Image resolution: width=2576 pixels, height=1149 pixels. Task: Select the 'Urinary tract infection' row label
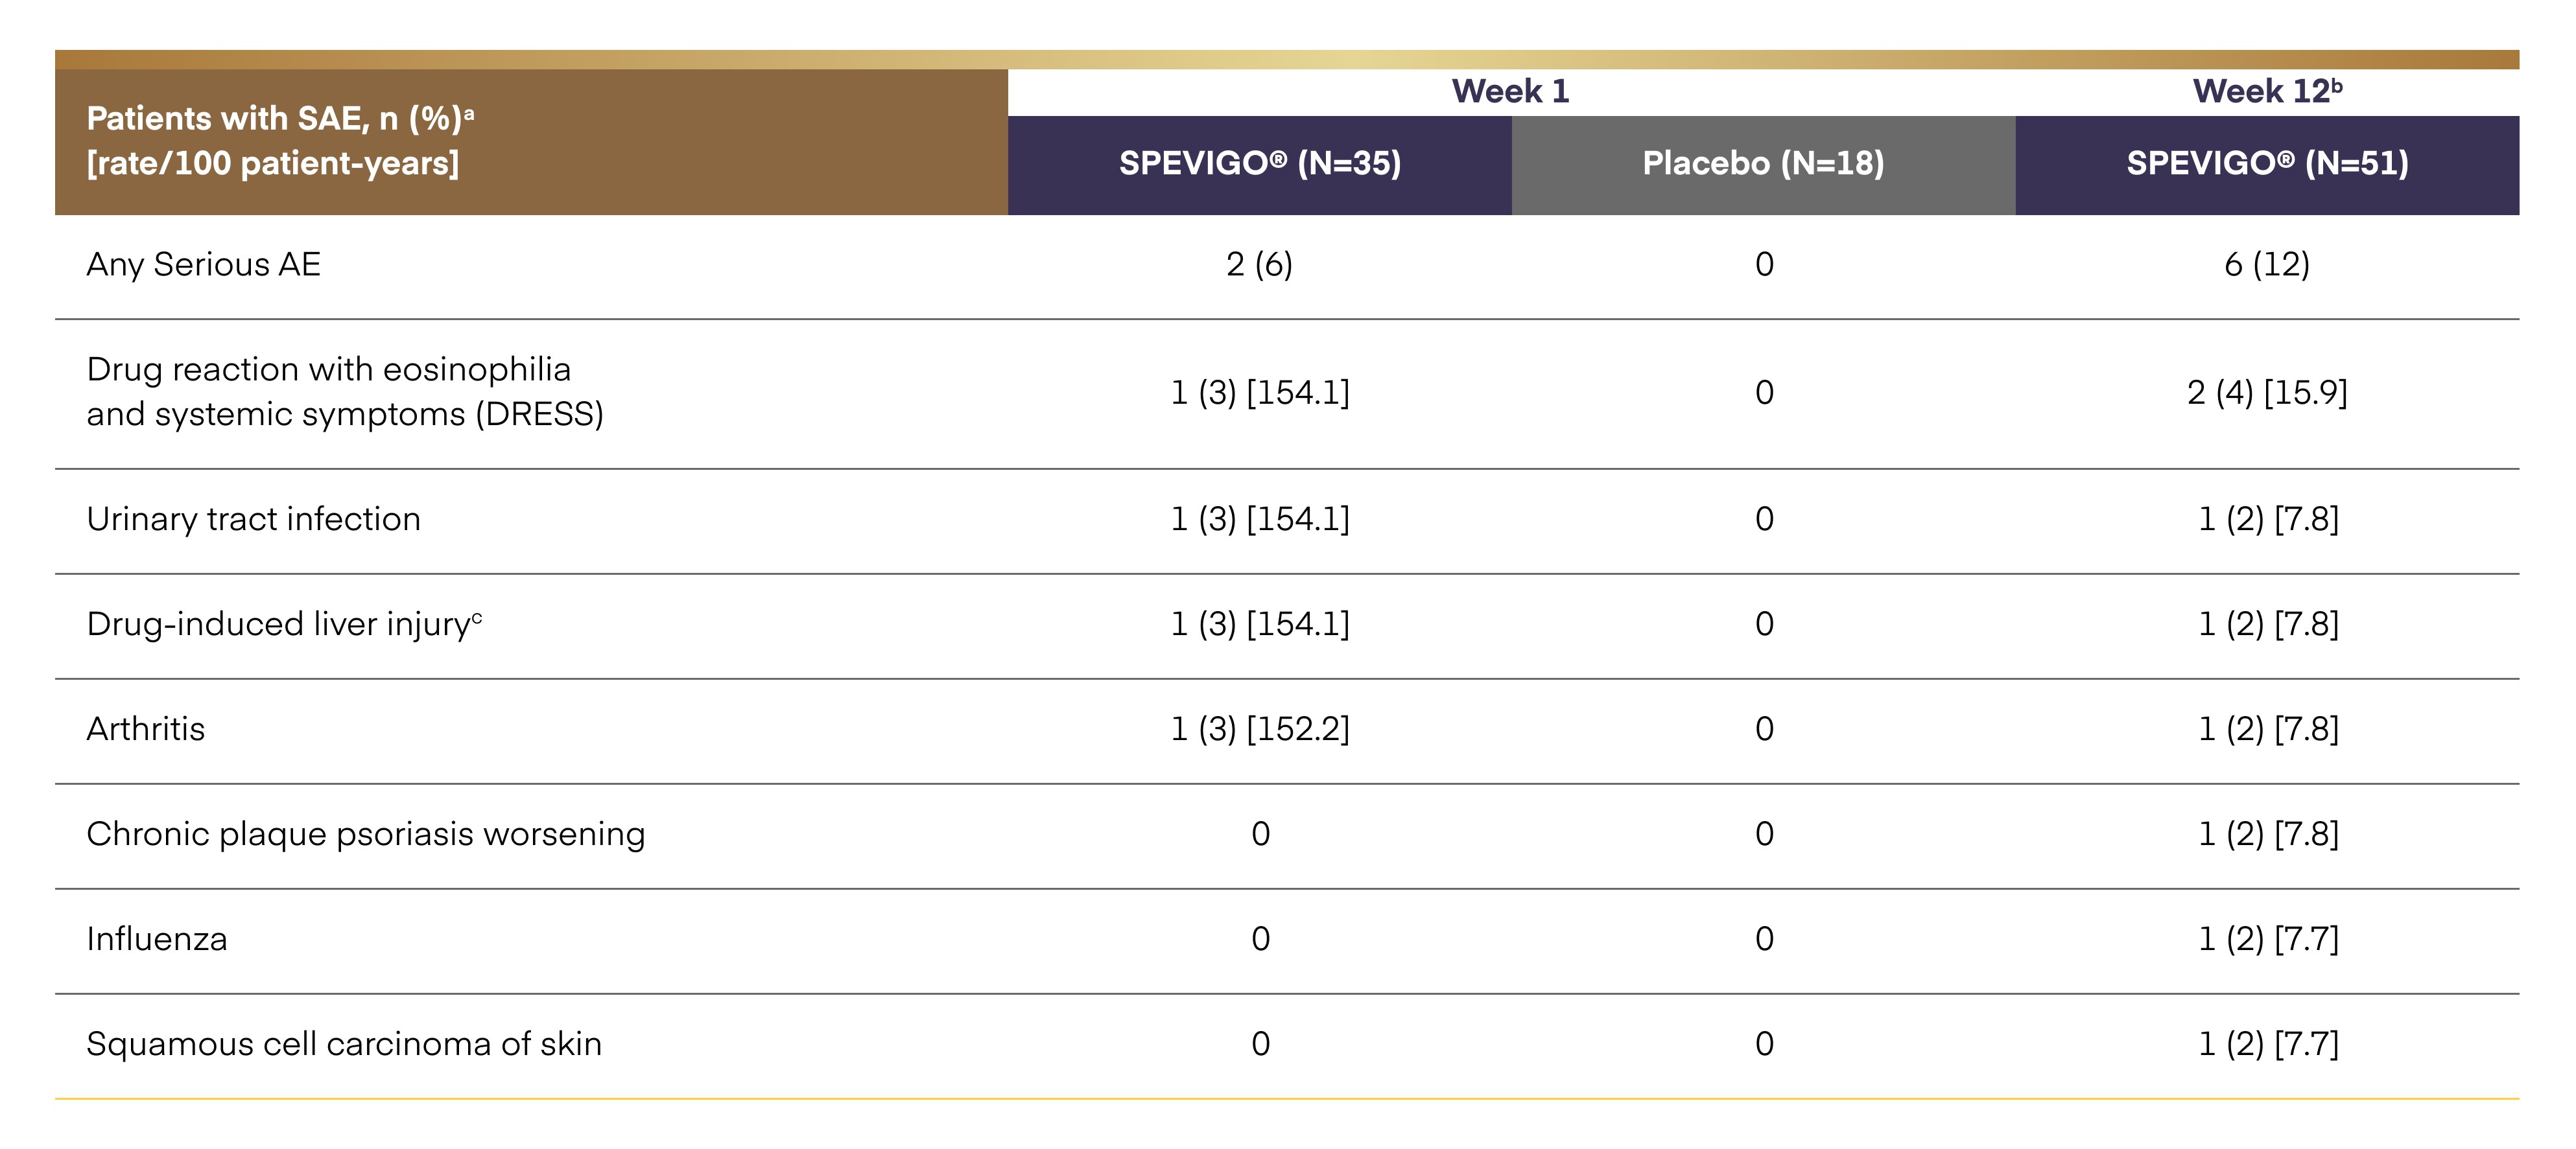pyautogui.click(x=254, y=520)
